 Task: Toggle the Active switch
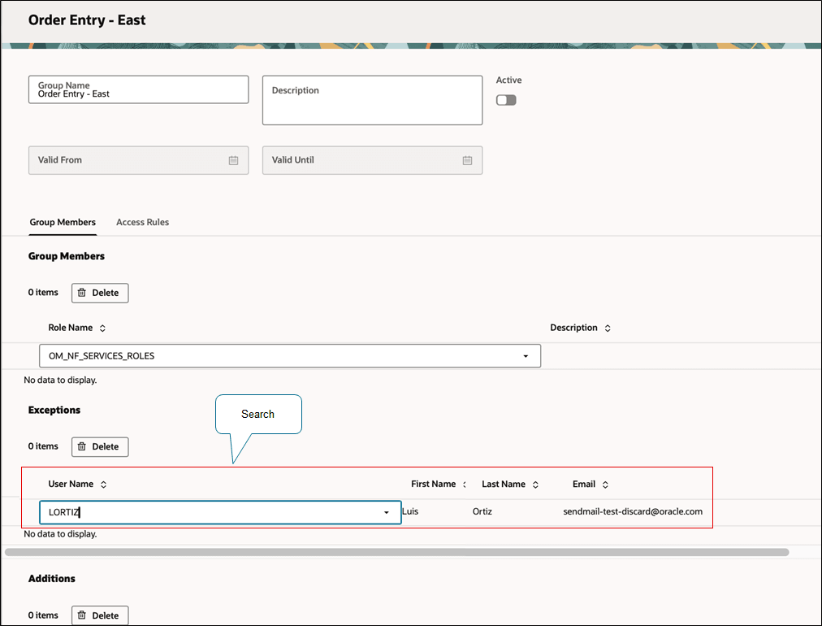pyautogui.click(x=506, y=100)
